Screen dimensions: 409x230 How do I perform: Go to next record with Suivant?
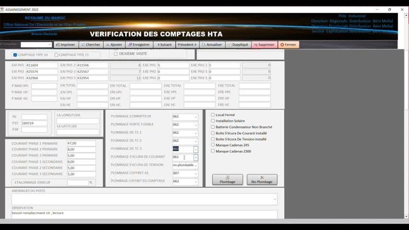pyautogui.click(x=164, y=45)
